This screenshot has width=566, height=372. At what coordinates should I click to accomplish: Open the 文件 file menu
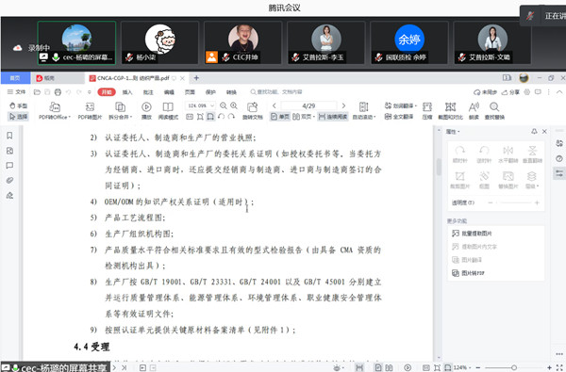[x=17, y=92]
